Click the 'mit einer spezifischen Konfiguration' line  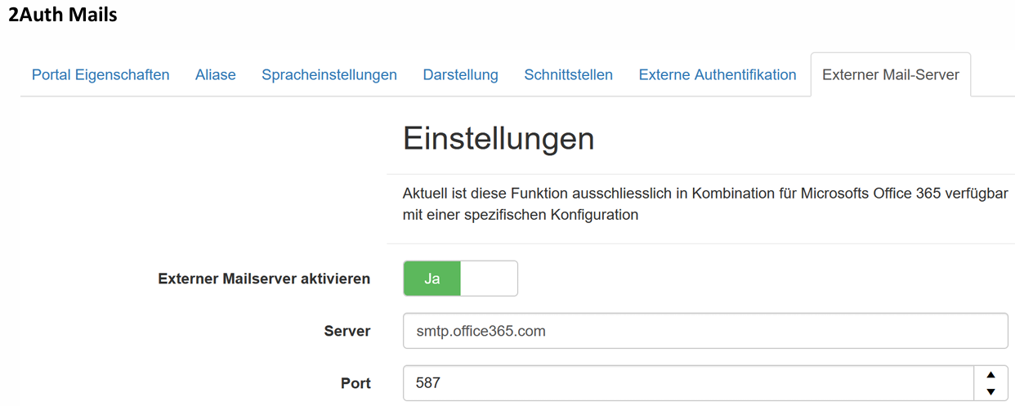pos(520,215)
